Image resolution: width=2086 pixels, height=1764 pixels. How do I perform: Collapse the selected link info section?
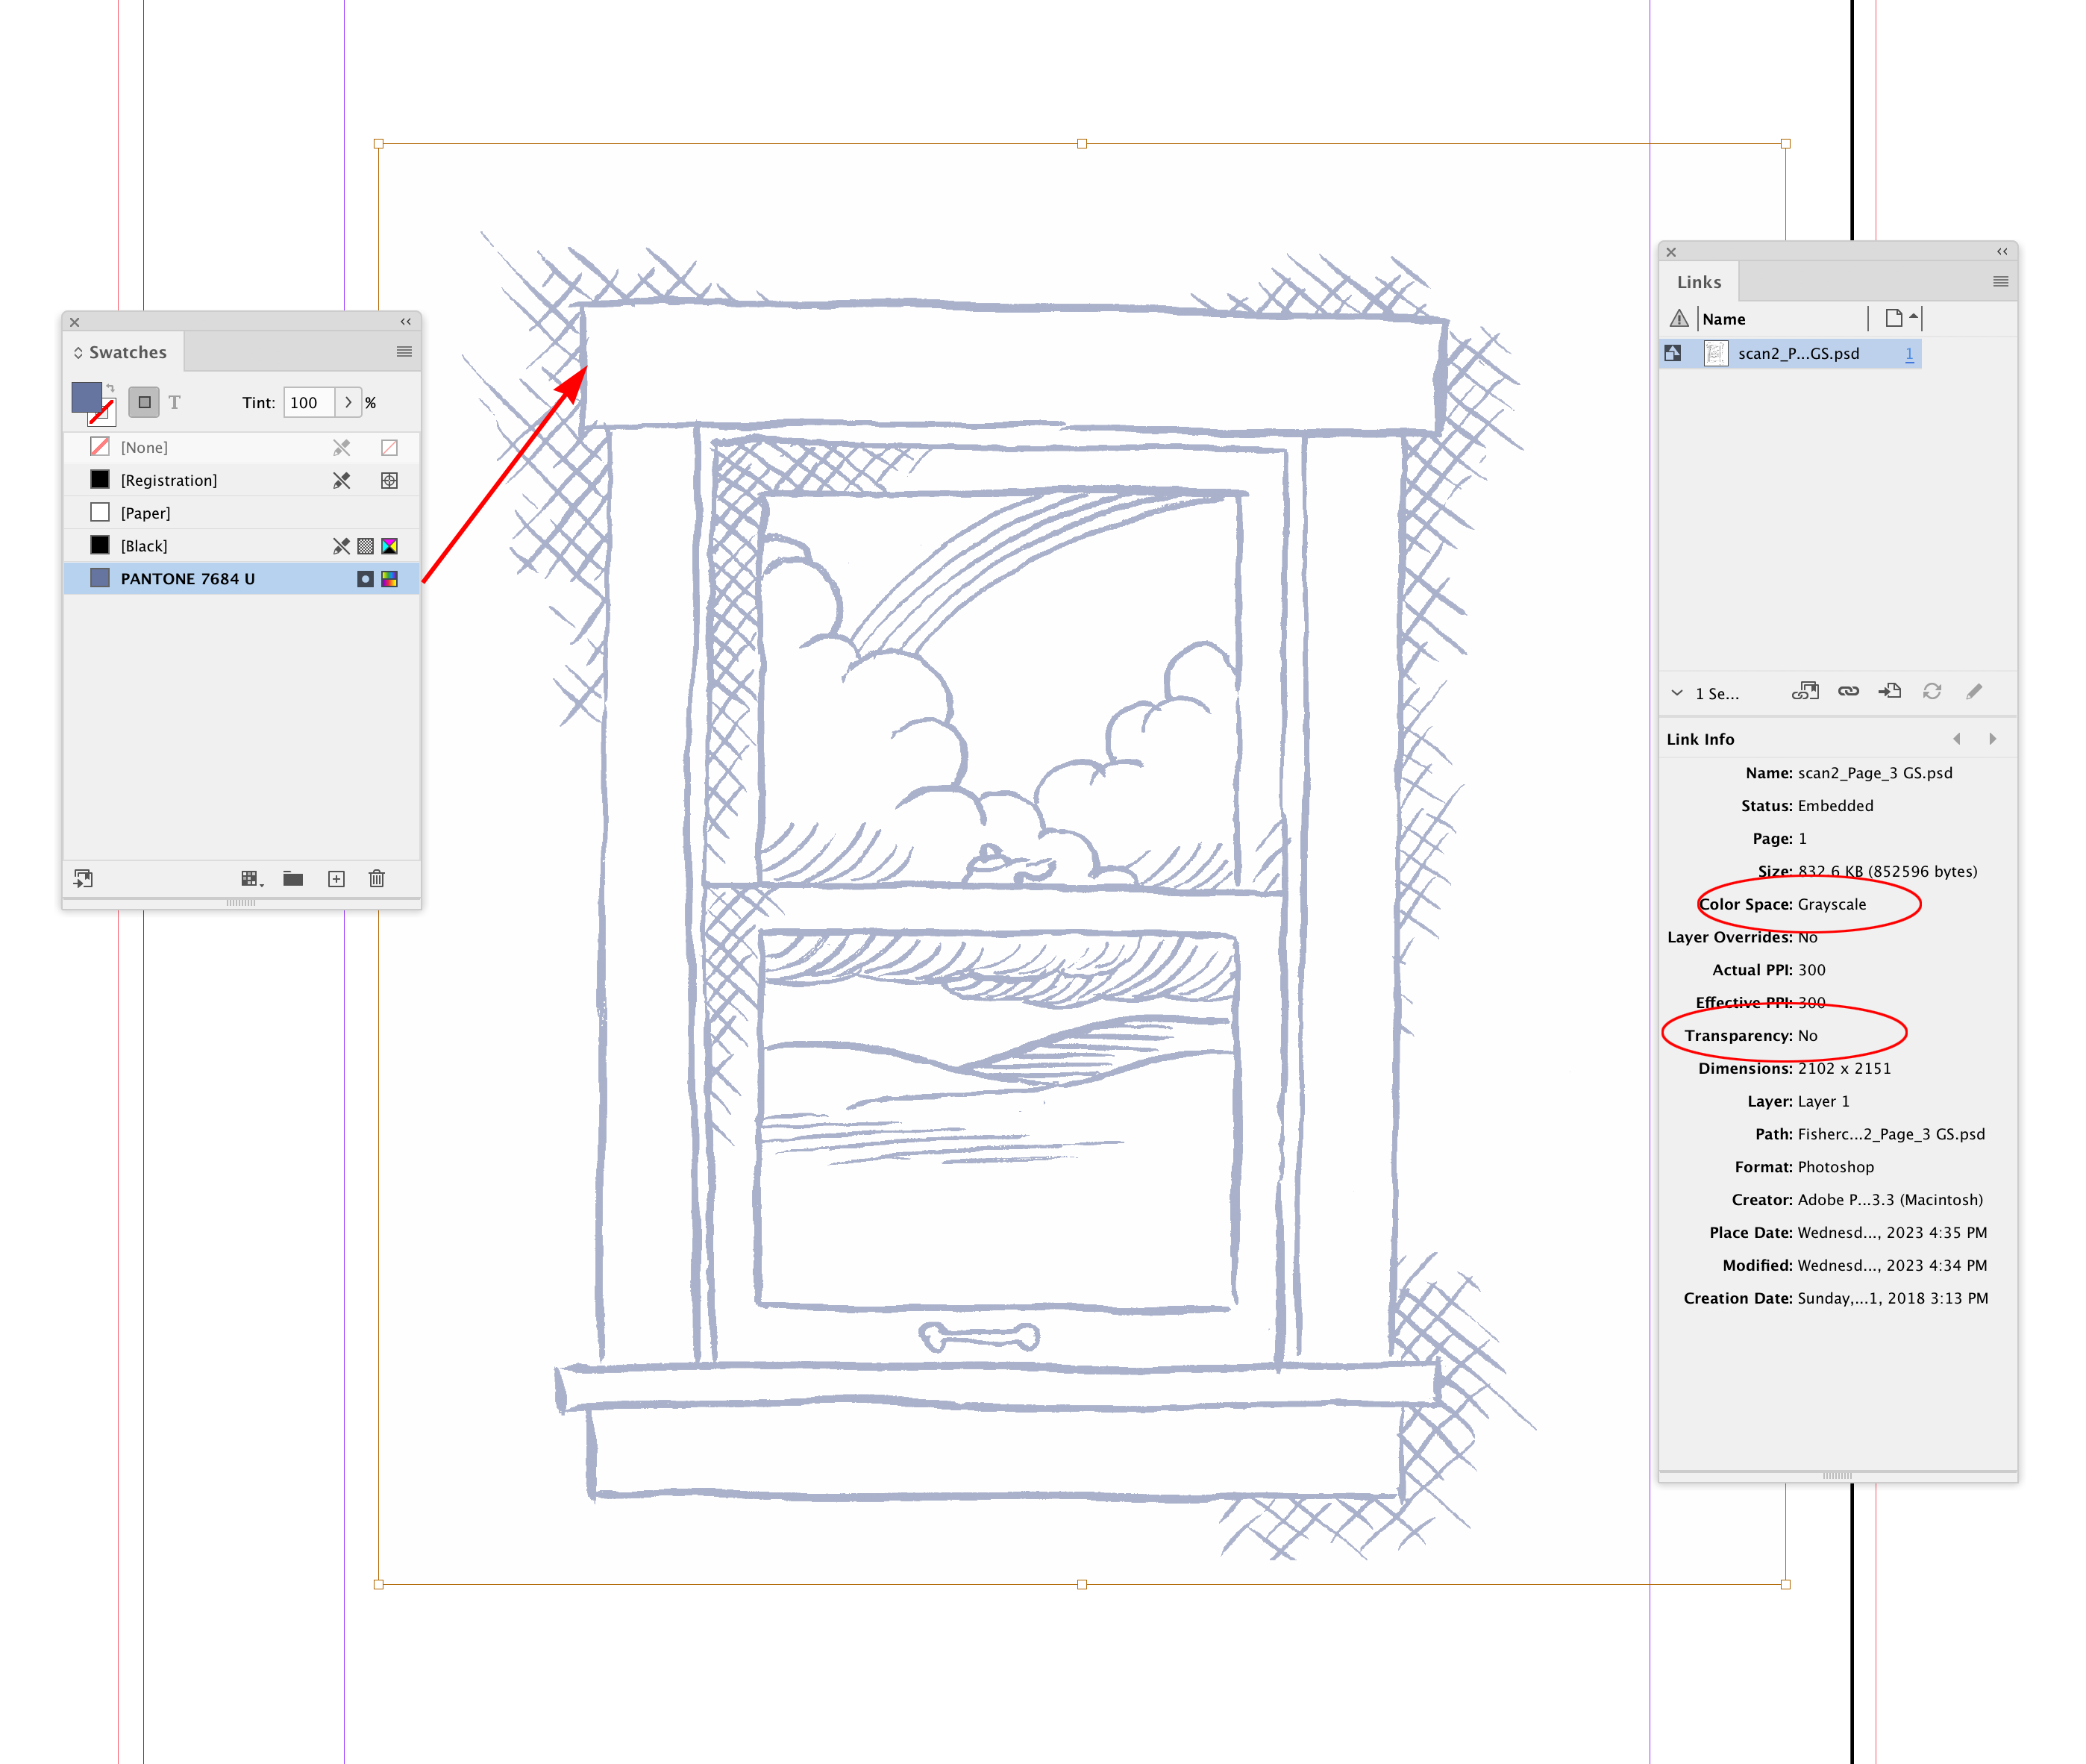[x=1677, y=692]
